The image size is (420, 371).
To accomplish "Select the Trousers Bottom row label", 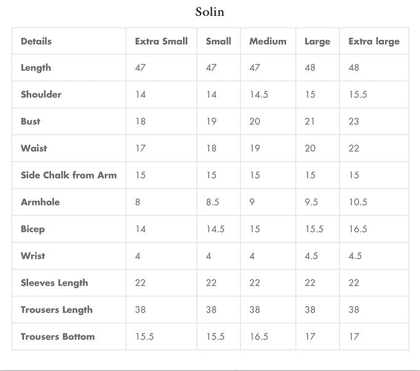I will 58,337.
